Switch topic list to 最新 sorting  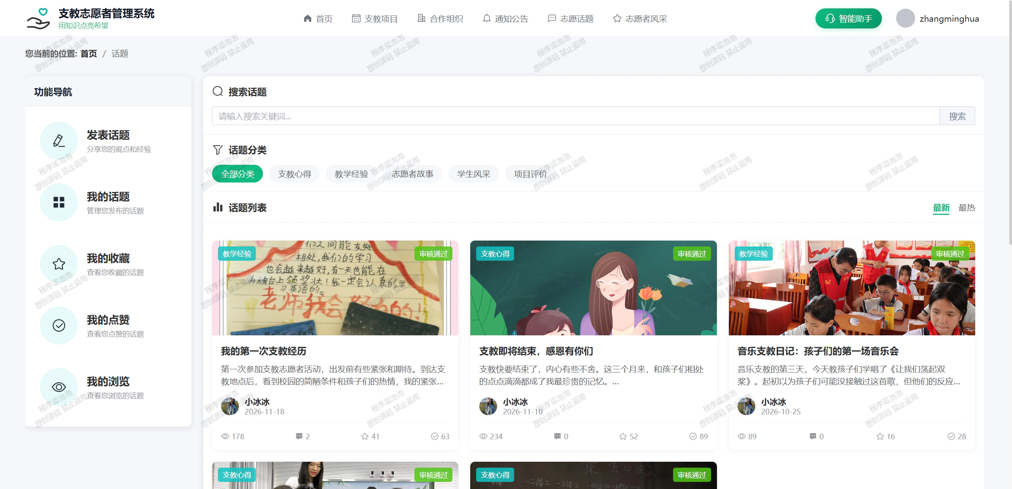pos(941,208)
